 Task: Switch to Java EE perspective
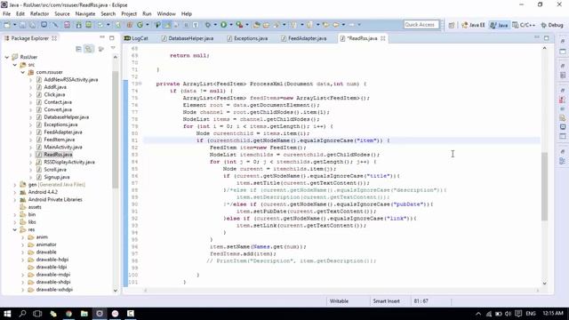pos(473,25)
